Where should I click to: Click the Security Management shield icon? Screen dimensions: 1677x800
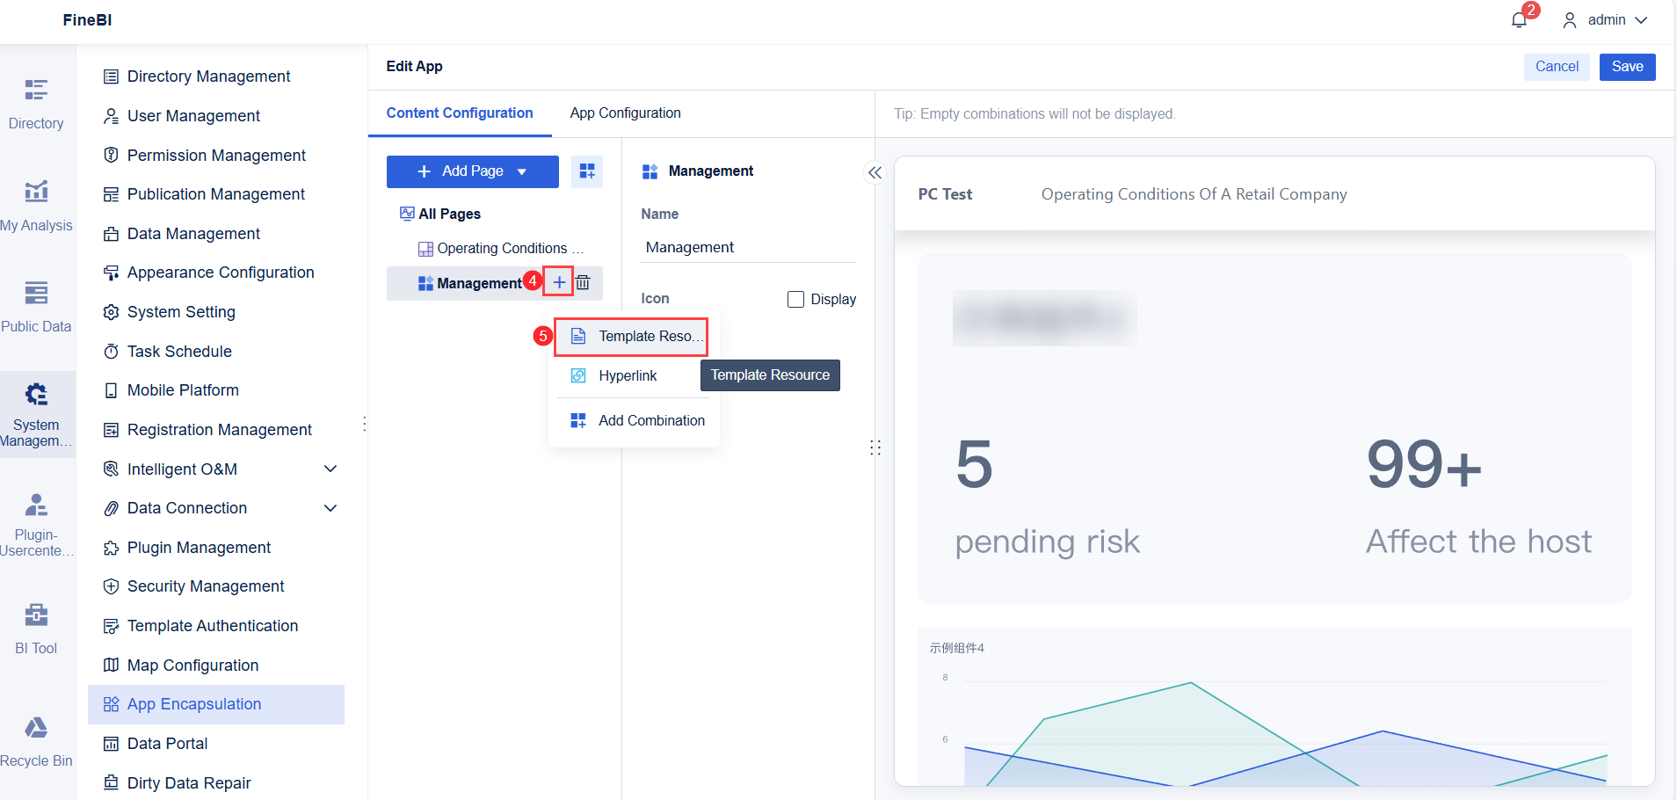pyautogui.click(x=111, y=586)
